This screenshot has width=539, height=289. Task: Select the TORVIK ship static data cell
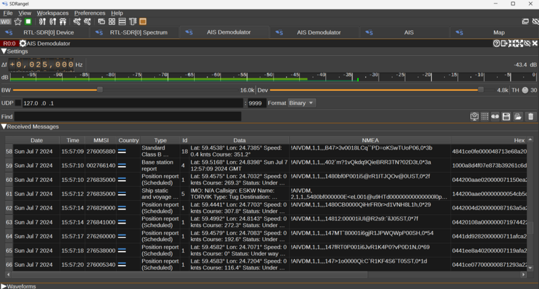click(239, 193)
